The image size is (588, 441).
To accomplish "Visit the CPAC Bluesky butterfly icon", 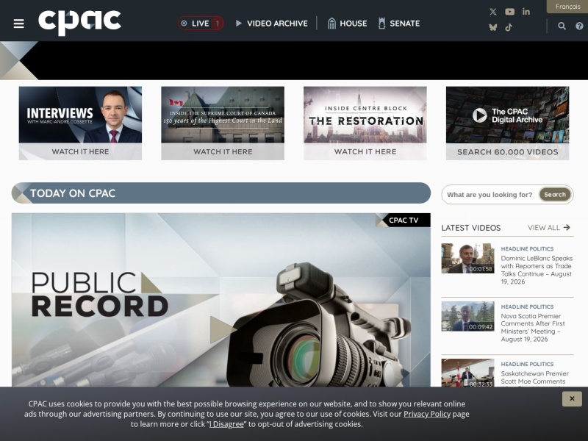I will 492,27.
